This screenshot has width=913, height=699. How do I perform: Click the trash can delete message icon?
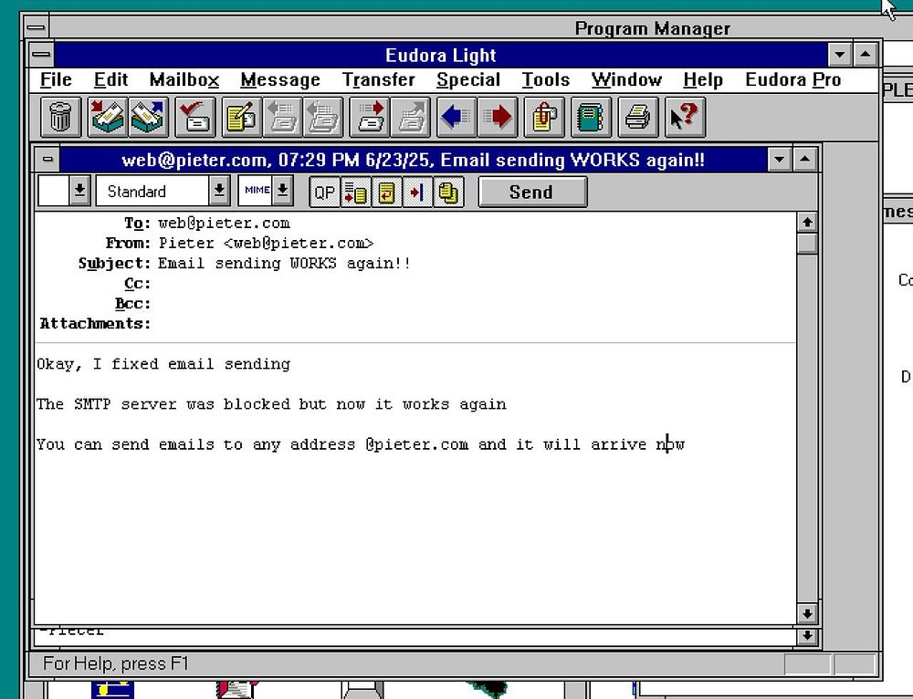coord(60,118)
